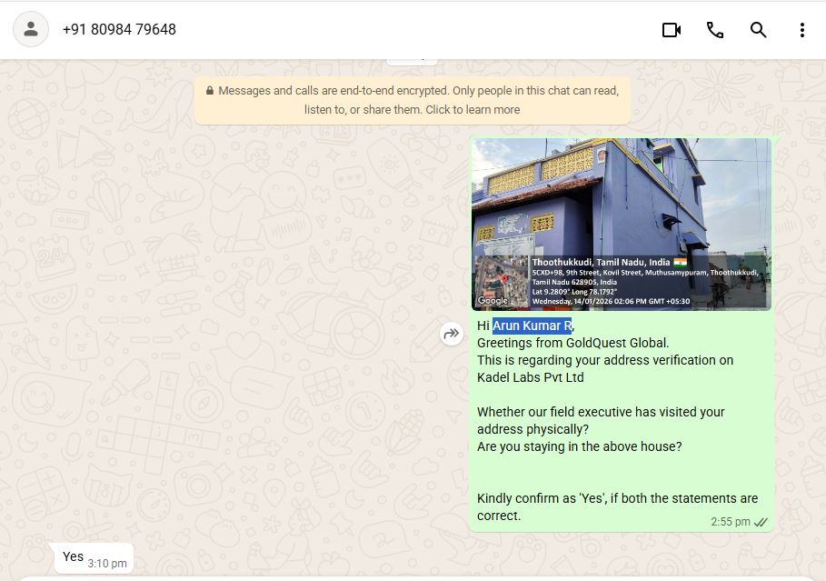
Task: Open the blue house photo
Action: pos(621,224)
